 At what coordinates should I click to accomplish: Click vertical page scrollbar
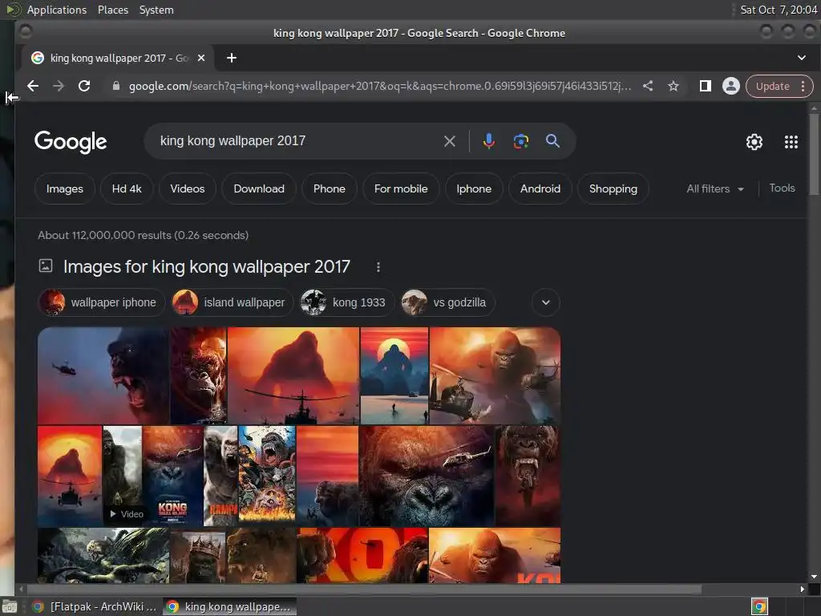coord(813,155)
